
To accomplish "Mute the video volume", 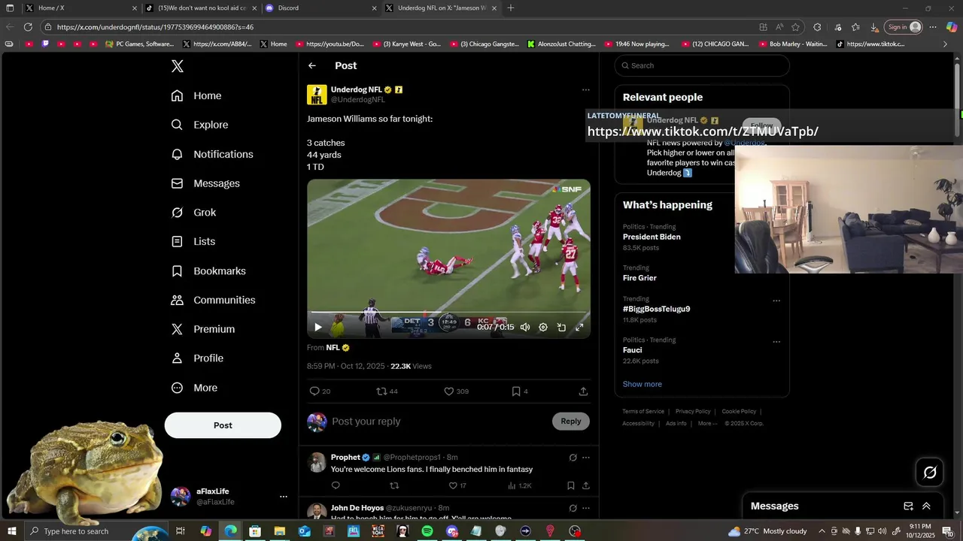I will (525, 327).
